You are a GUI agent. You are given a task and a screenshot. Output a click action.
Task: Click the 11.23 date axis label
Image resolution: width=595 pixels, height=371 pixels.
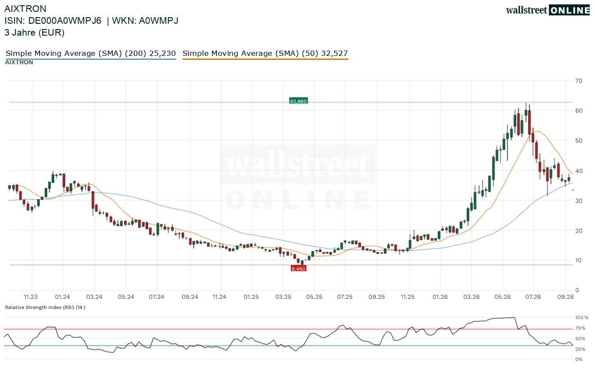coord(31,297)
